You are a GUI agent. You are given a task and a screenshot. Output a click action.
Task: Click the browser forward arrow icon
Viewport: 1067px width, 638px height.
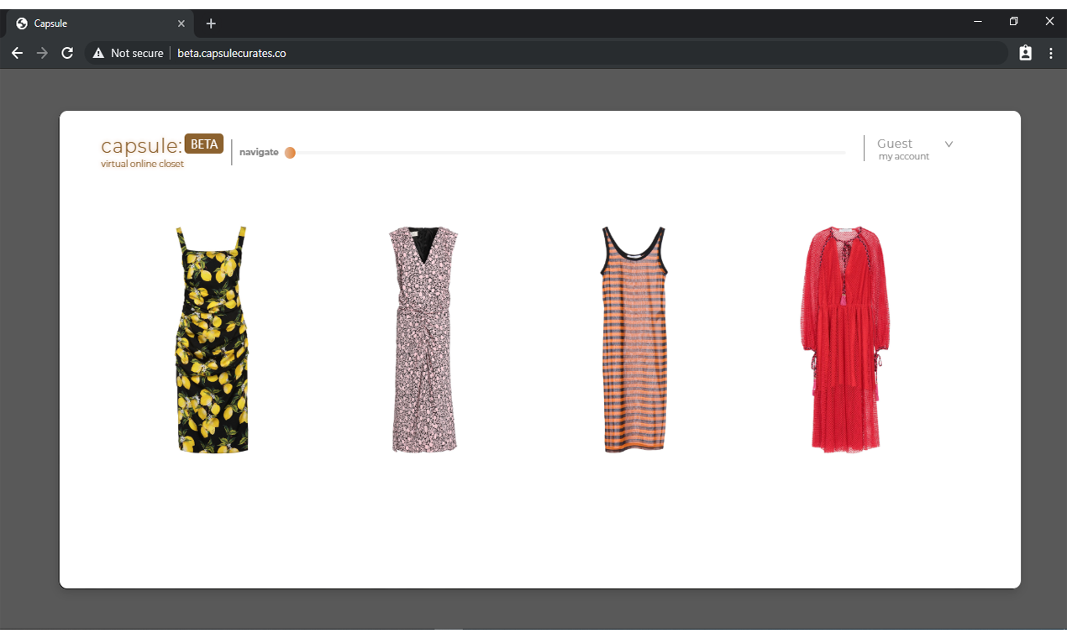[42, 53]
